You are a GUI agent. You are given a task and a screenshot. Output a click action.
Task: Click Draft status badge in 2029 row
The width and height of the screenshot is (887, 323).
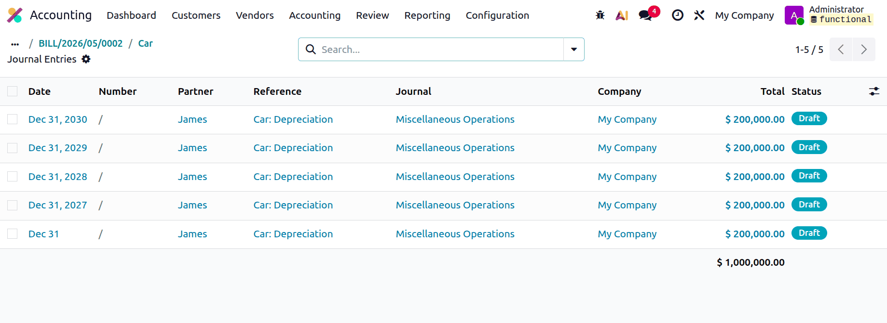click(809, 147)
